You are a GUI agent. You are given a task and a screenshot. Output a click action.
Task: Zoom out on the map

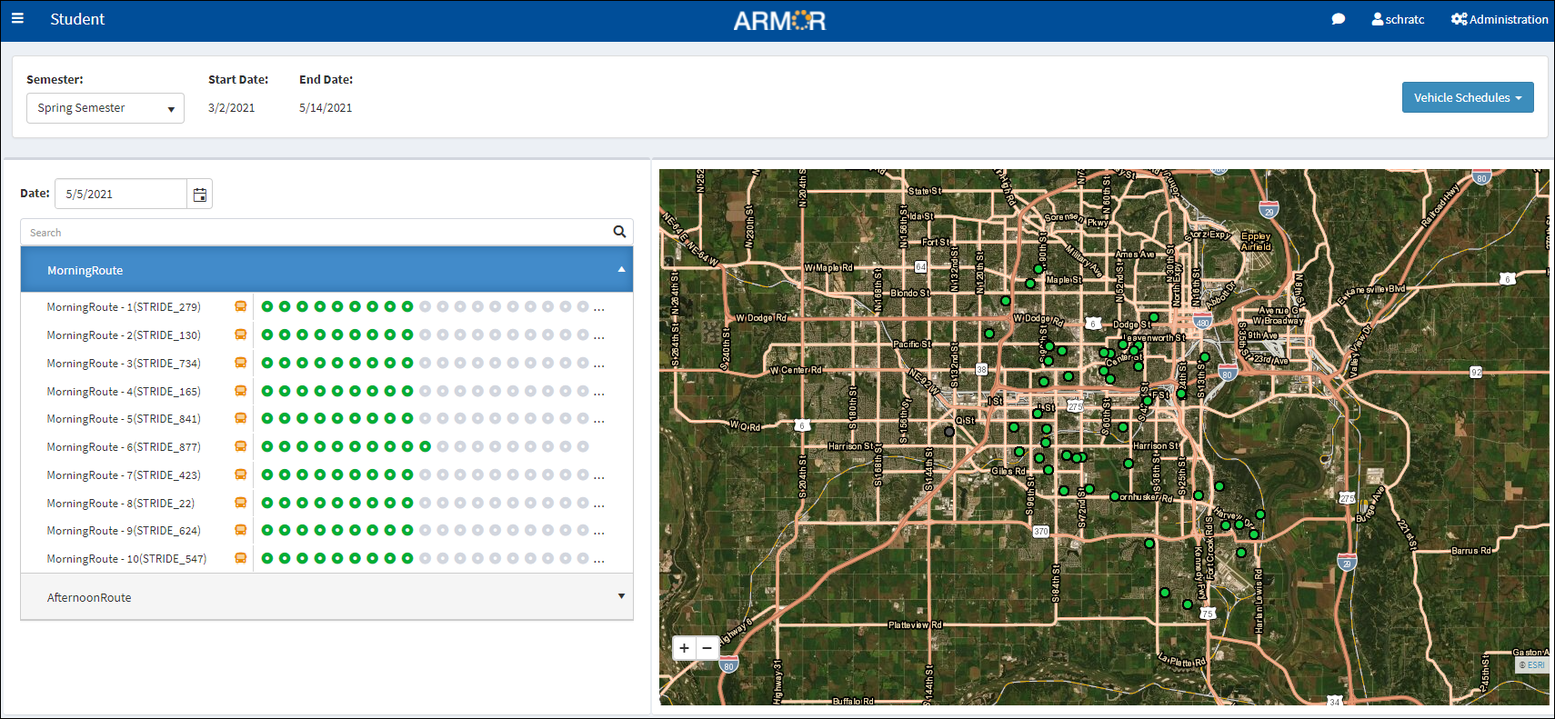tap(707, 648)
